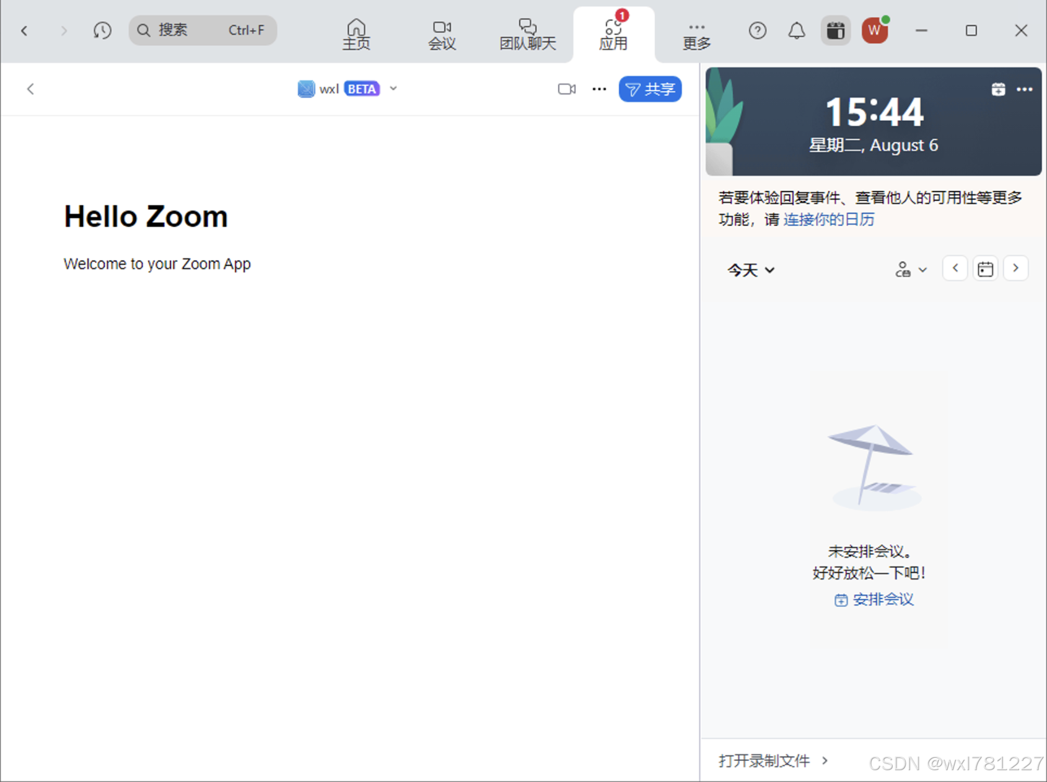
Task: Go back from the wxl app
Action: [x=30, y=89]
